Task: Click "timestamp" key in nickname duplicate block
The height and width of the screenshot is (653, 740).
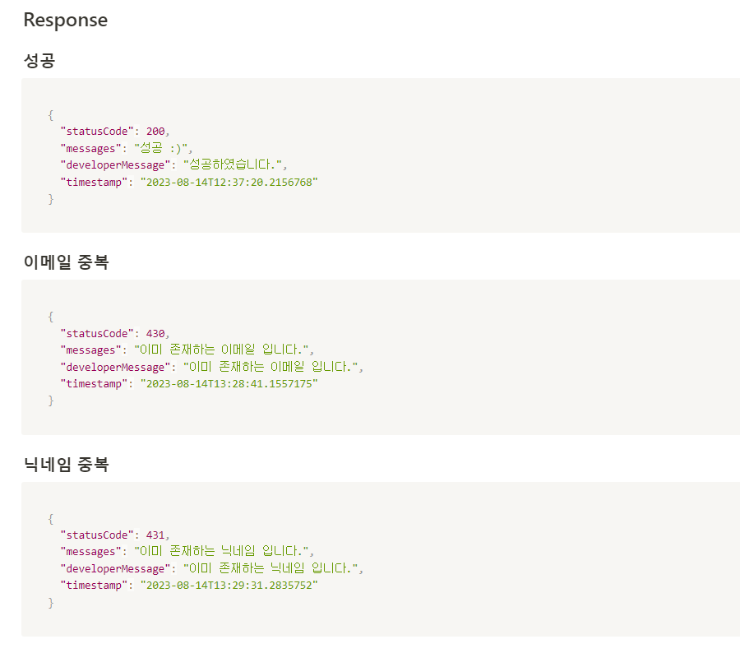Action: pos(94,586)
